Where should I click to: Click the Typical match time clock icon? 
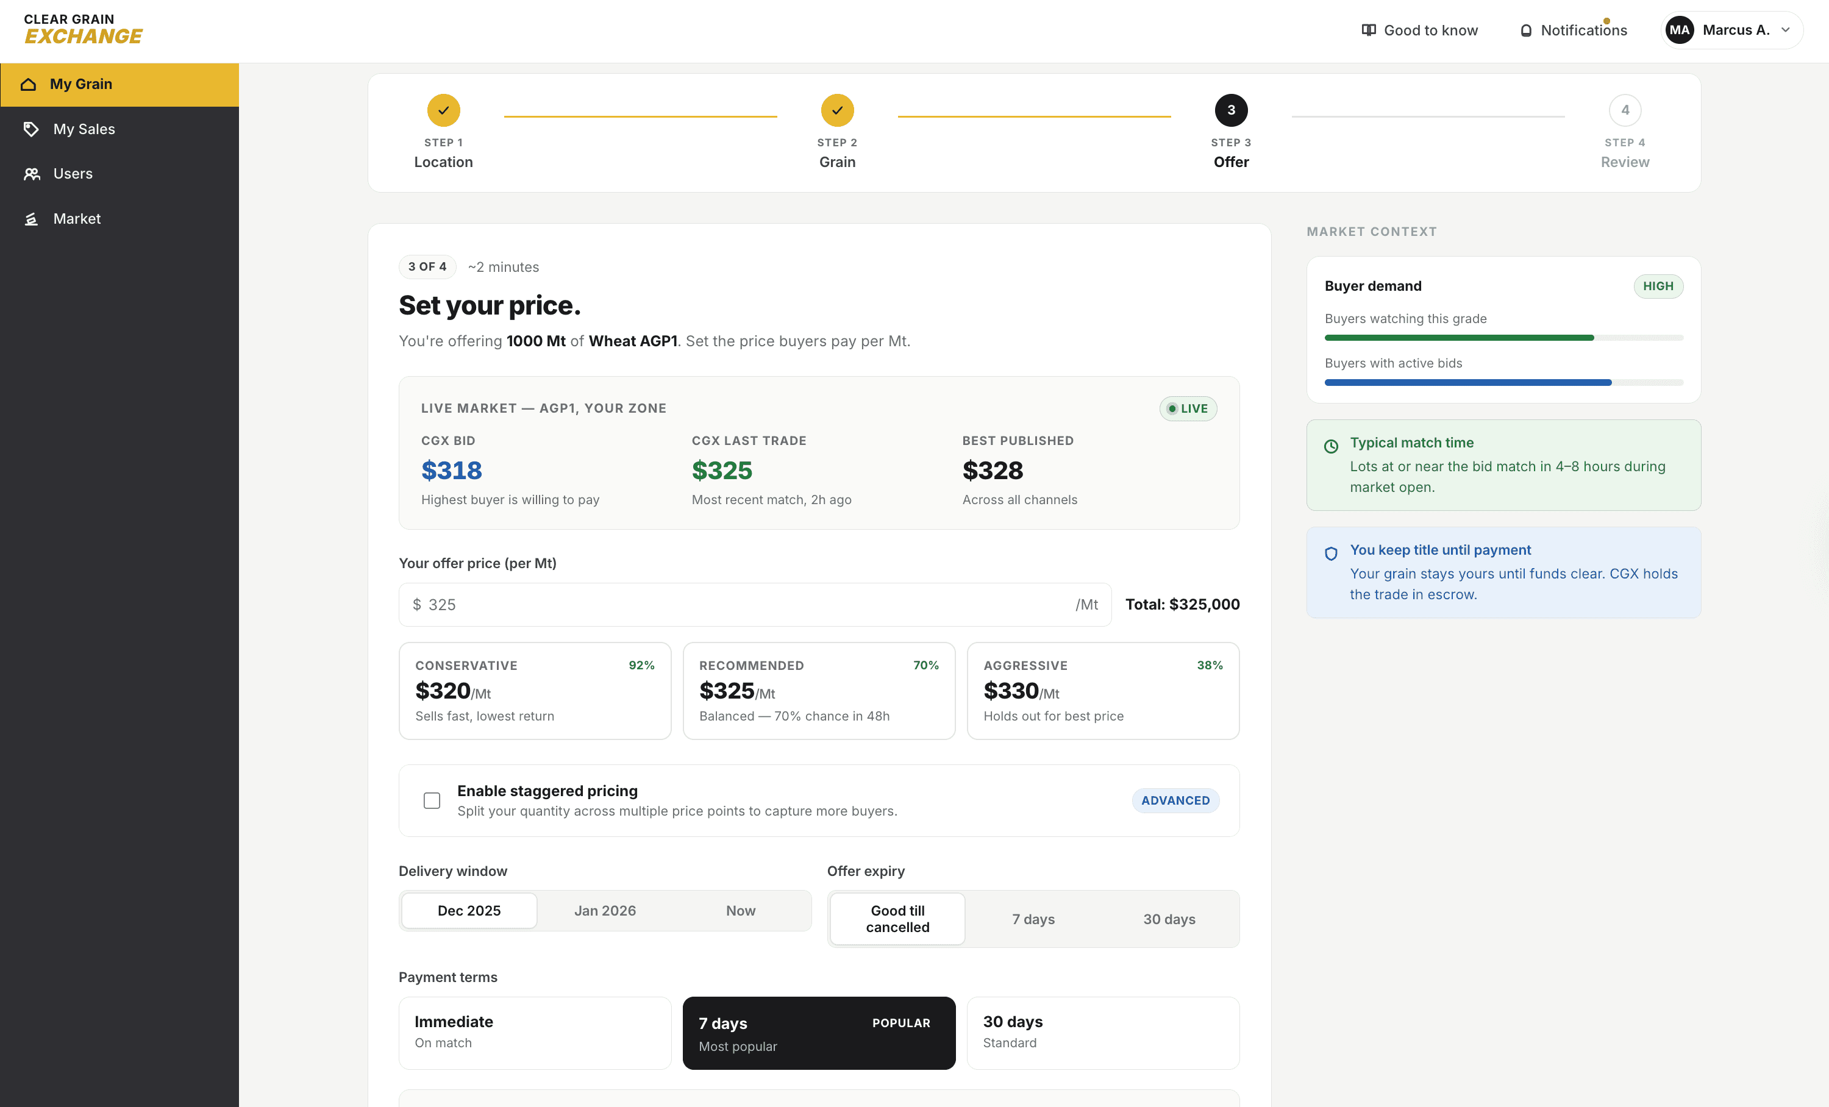tap(1331, 446)
